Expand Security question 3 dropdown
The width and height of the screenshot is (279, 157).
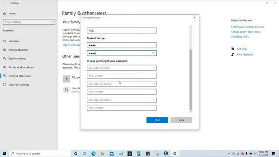pyautogui.click(x=122, y=100)
